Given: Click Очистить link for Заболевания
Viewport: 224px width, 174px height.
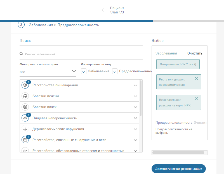Looking at the screenshot, I should click(x=195, y=53).
